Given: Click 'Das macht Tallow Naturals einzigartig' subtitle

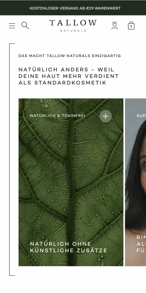Looking at the screenshot, I should 70,56.
